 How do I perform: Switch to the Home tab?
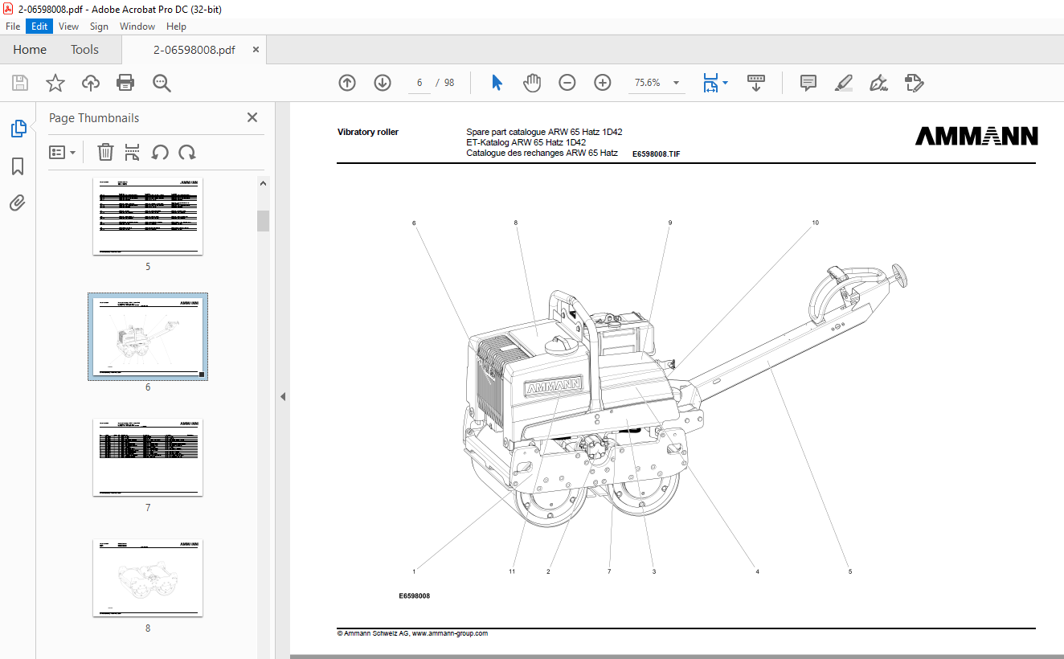[30, 50]
